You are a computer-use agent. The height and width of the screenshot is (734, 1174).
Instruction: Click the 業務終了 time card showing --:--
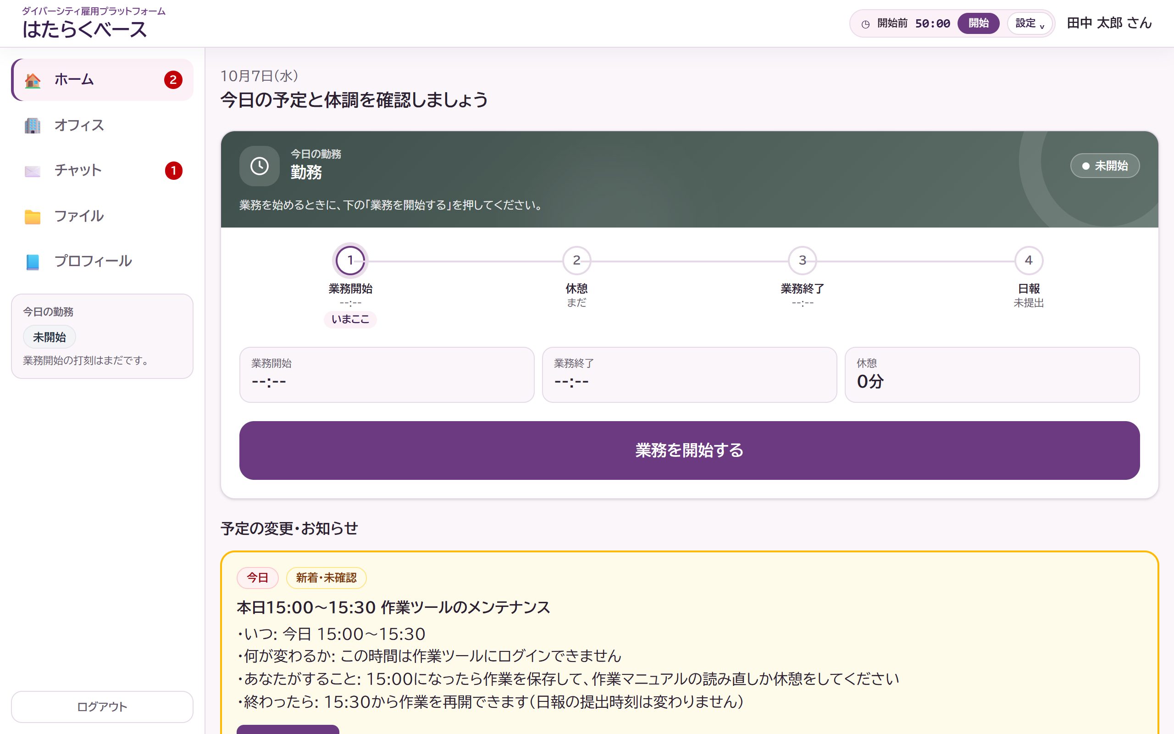[689, 375]
